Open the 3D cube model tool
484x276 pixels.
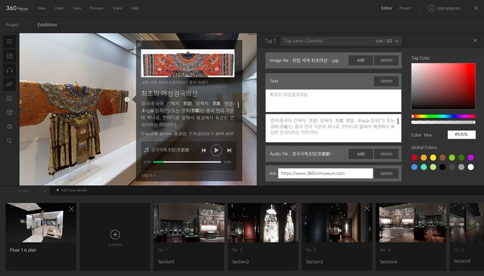(x=10, y=113)
